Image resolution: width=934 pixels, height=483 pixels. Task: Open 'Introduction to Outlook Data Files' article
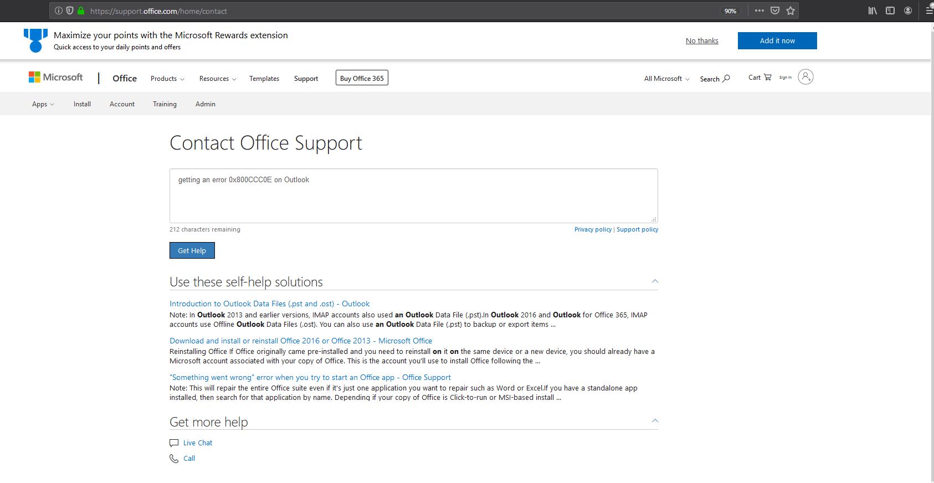pyautogui.click(x=269, y=304)
